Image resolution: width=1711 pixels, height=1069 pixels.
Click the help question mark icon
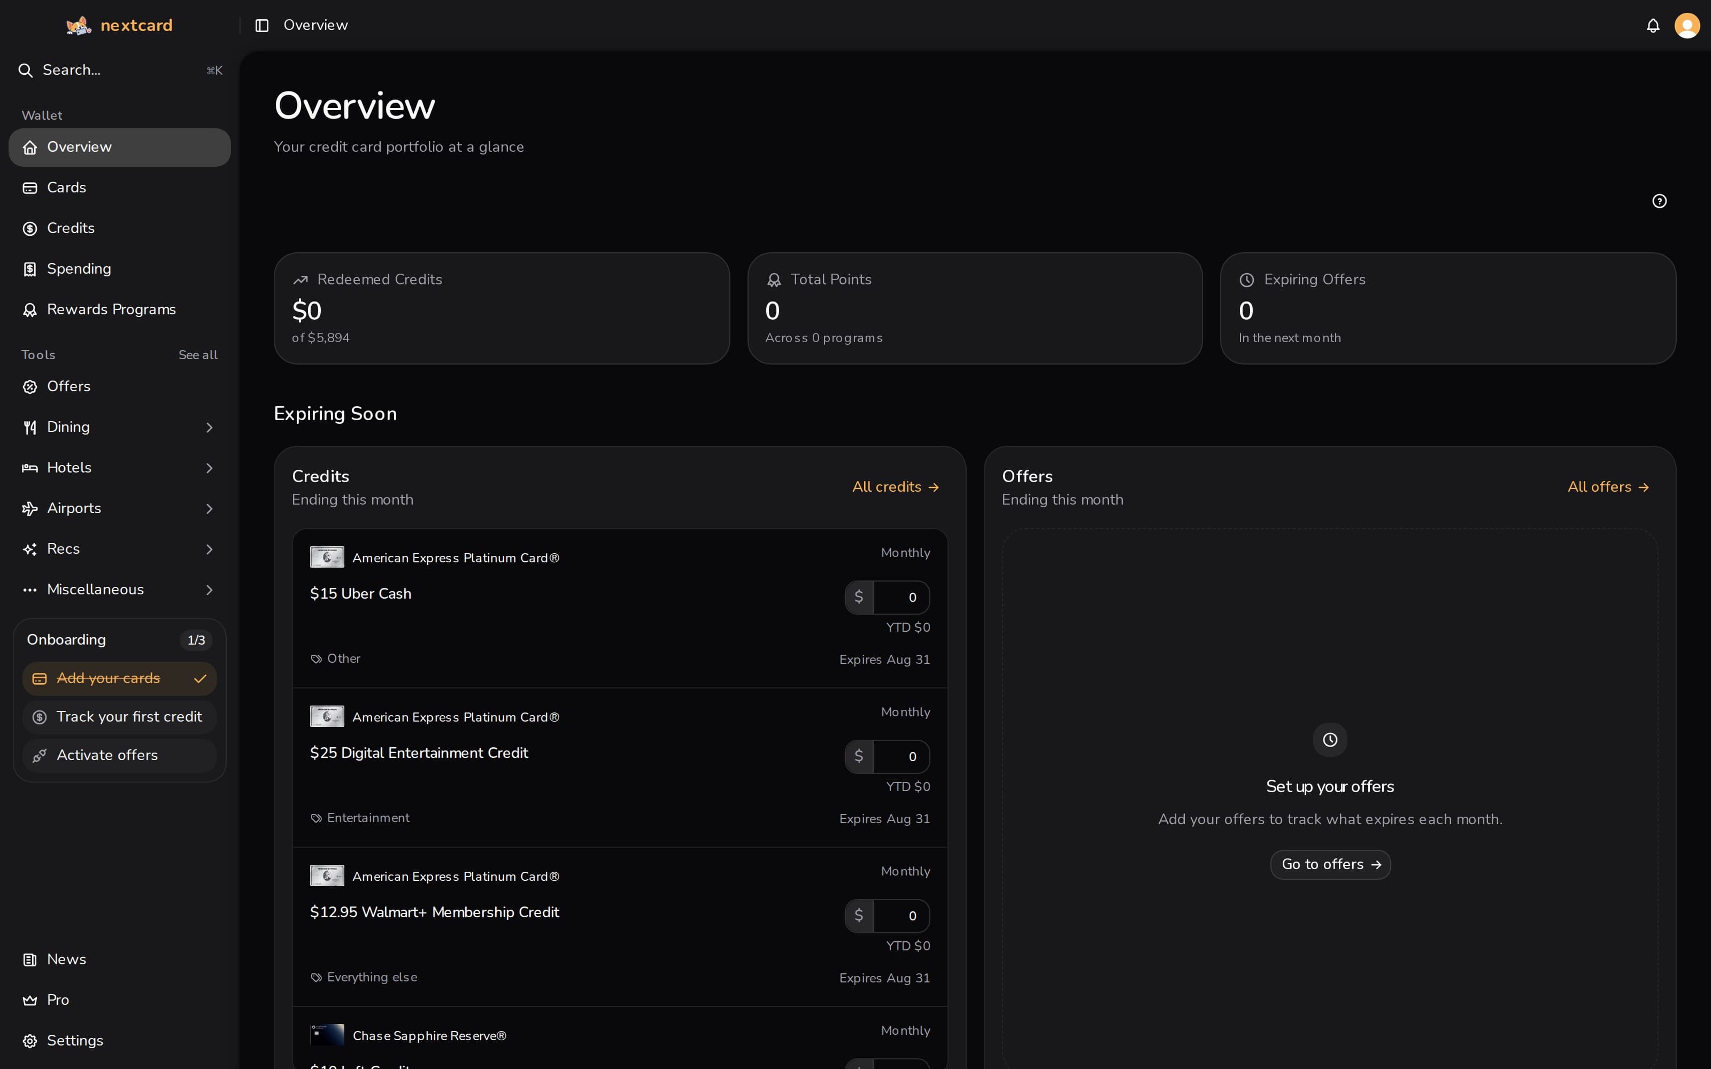[1659, 202]
